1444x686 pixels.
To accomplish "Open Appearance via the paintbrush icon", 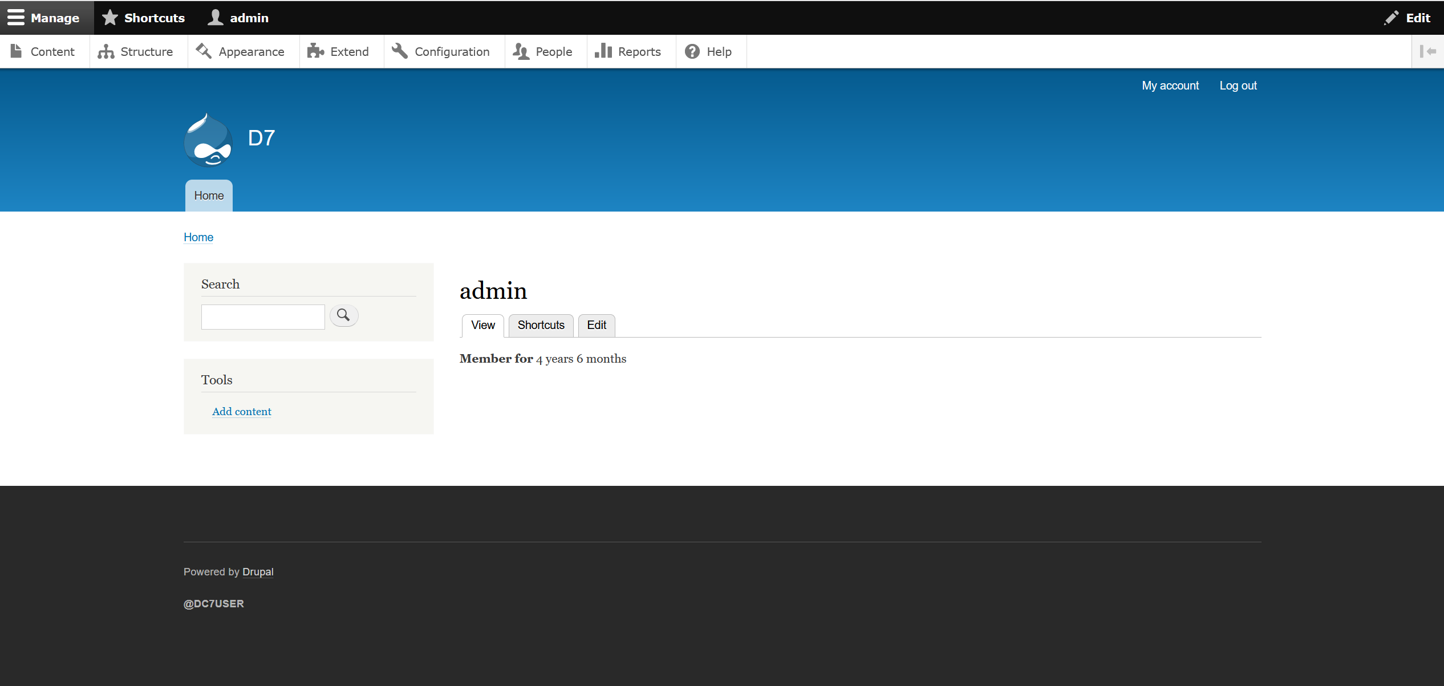I will (204, 51).
